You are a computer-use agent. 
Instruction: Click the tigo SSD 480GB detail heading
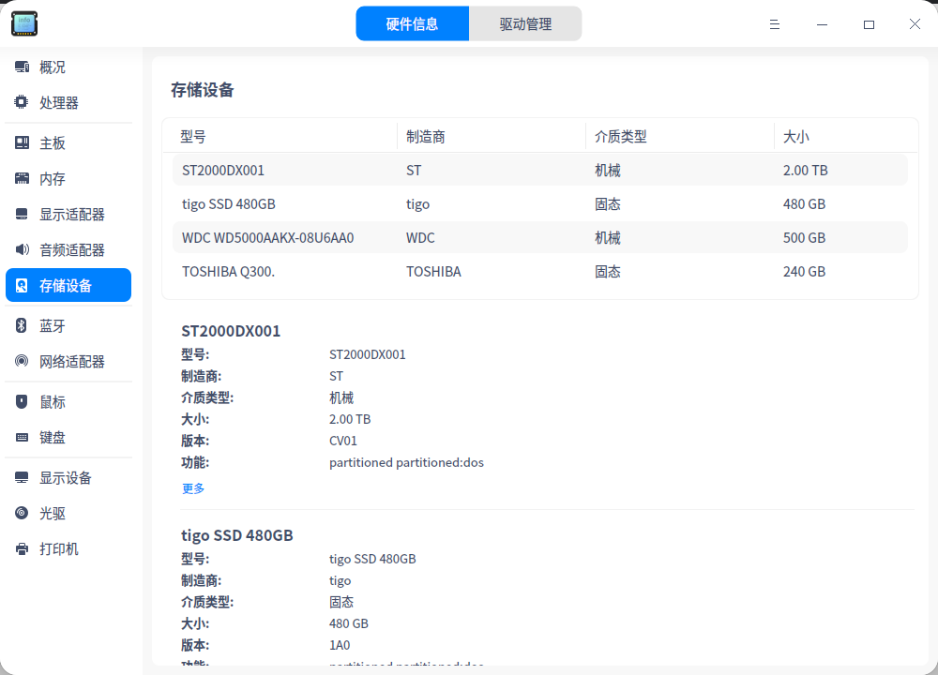click(x=237, y=535)
